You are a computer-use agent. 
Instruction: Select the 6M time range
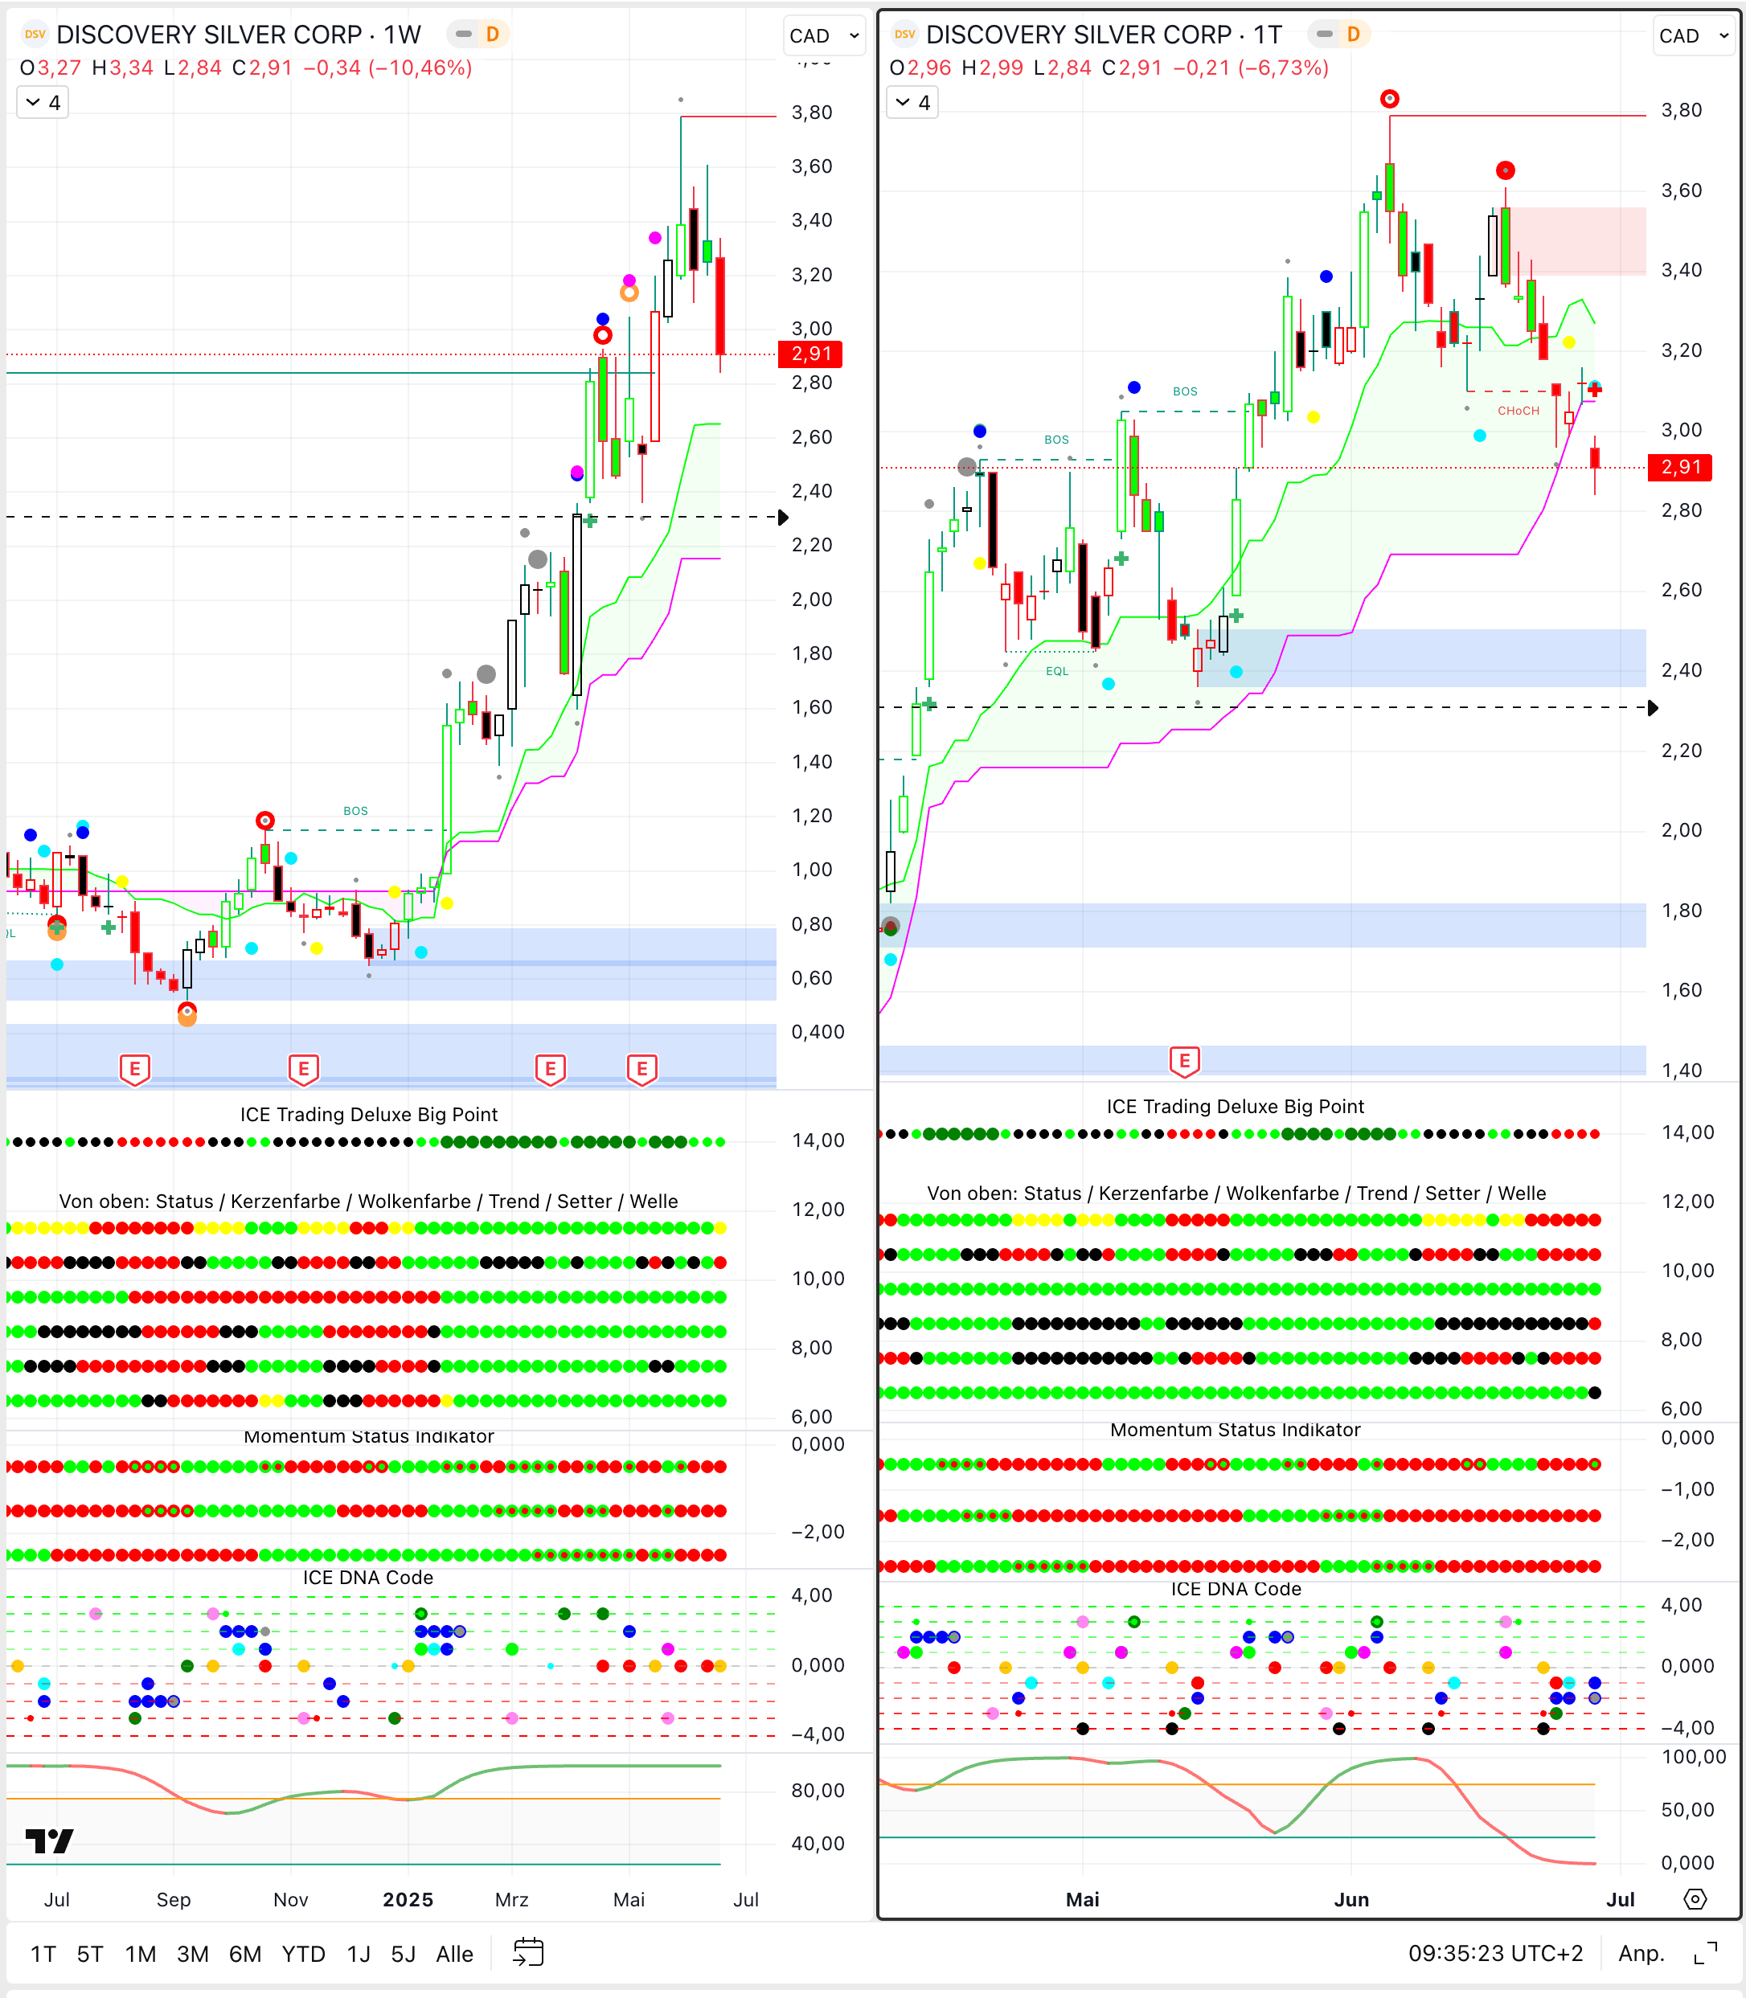click(x=244, y=1953)
